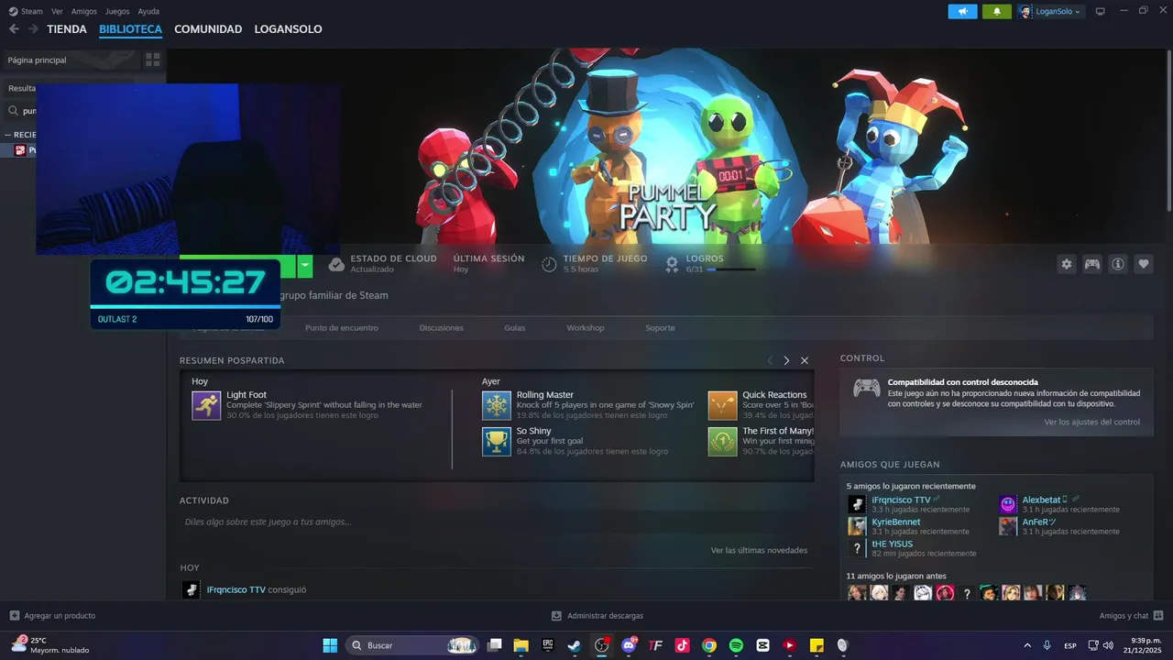
Task: Go to TIENDA section
Action: tap(67, 29)
